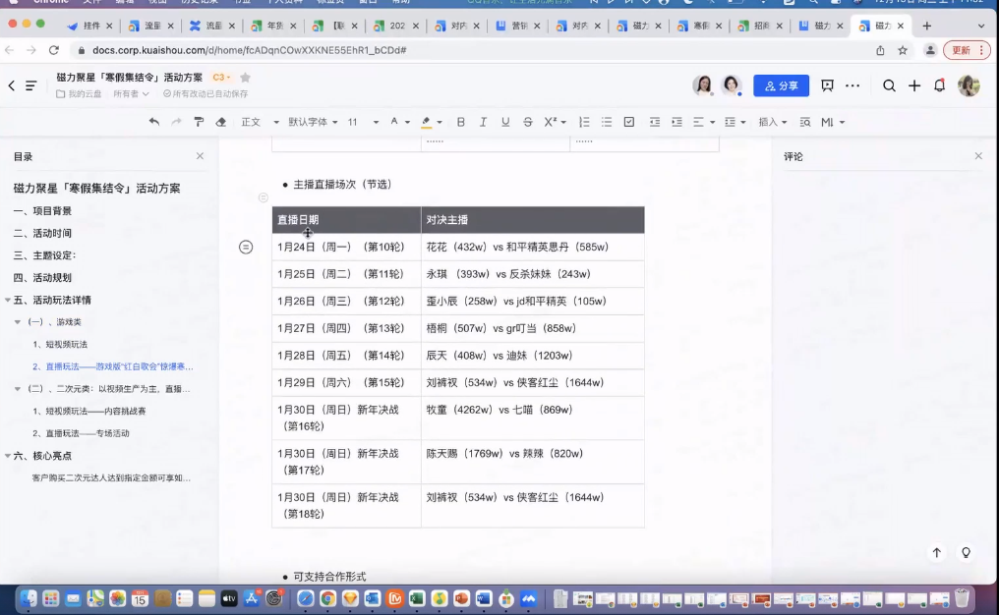Click the Undo icon in the toolbar
The width and height of the screenshot is (999, 615).
click(154, 120)
